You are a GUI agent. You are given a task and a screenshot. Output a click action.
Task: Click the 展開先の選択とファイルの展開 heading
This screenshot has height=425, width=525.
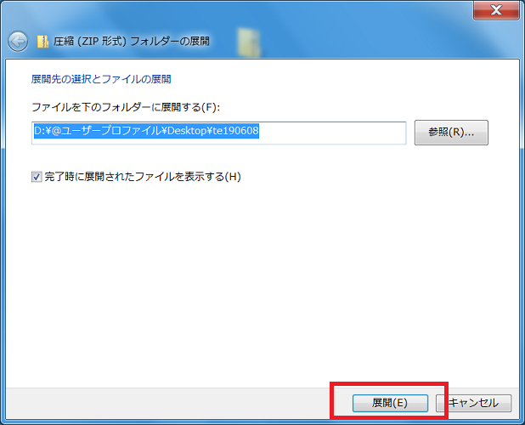pyautogui.click(x=101, y=79)
